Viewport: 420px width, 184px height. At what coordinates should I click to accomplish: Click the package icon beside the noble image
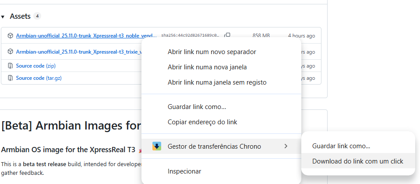click(x=10, y=35)
